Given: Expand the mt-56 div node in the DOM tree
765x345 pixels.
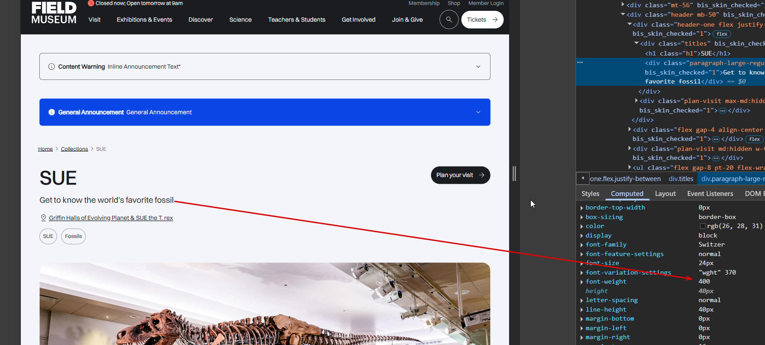Looking at the screenshot, I should [623, 5].
